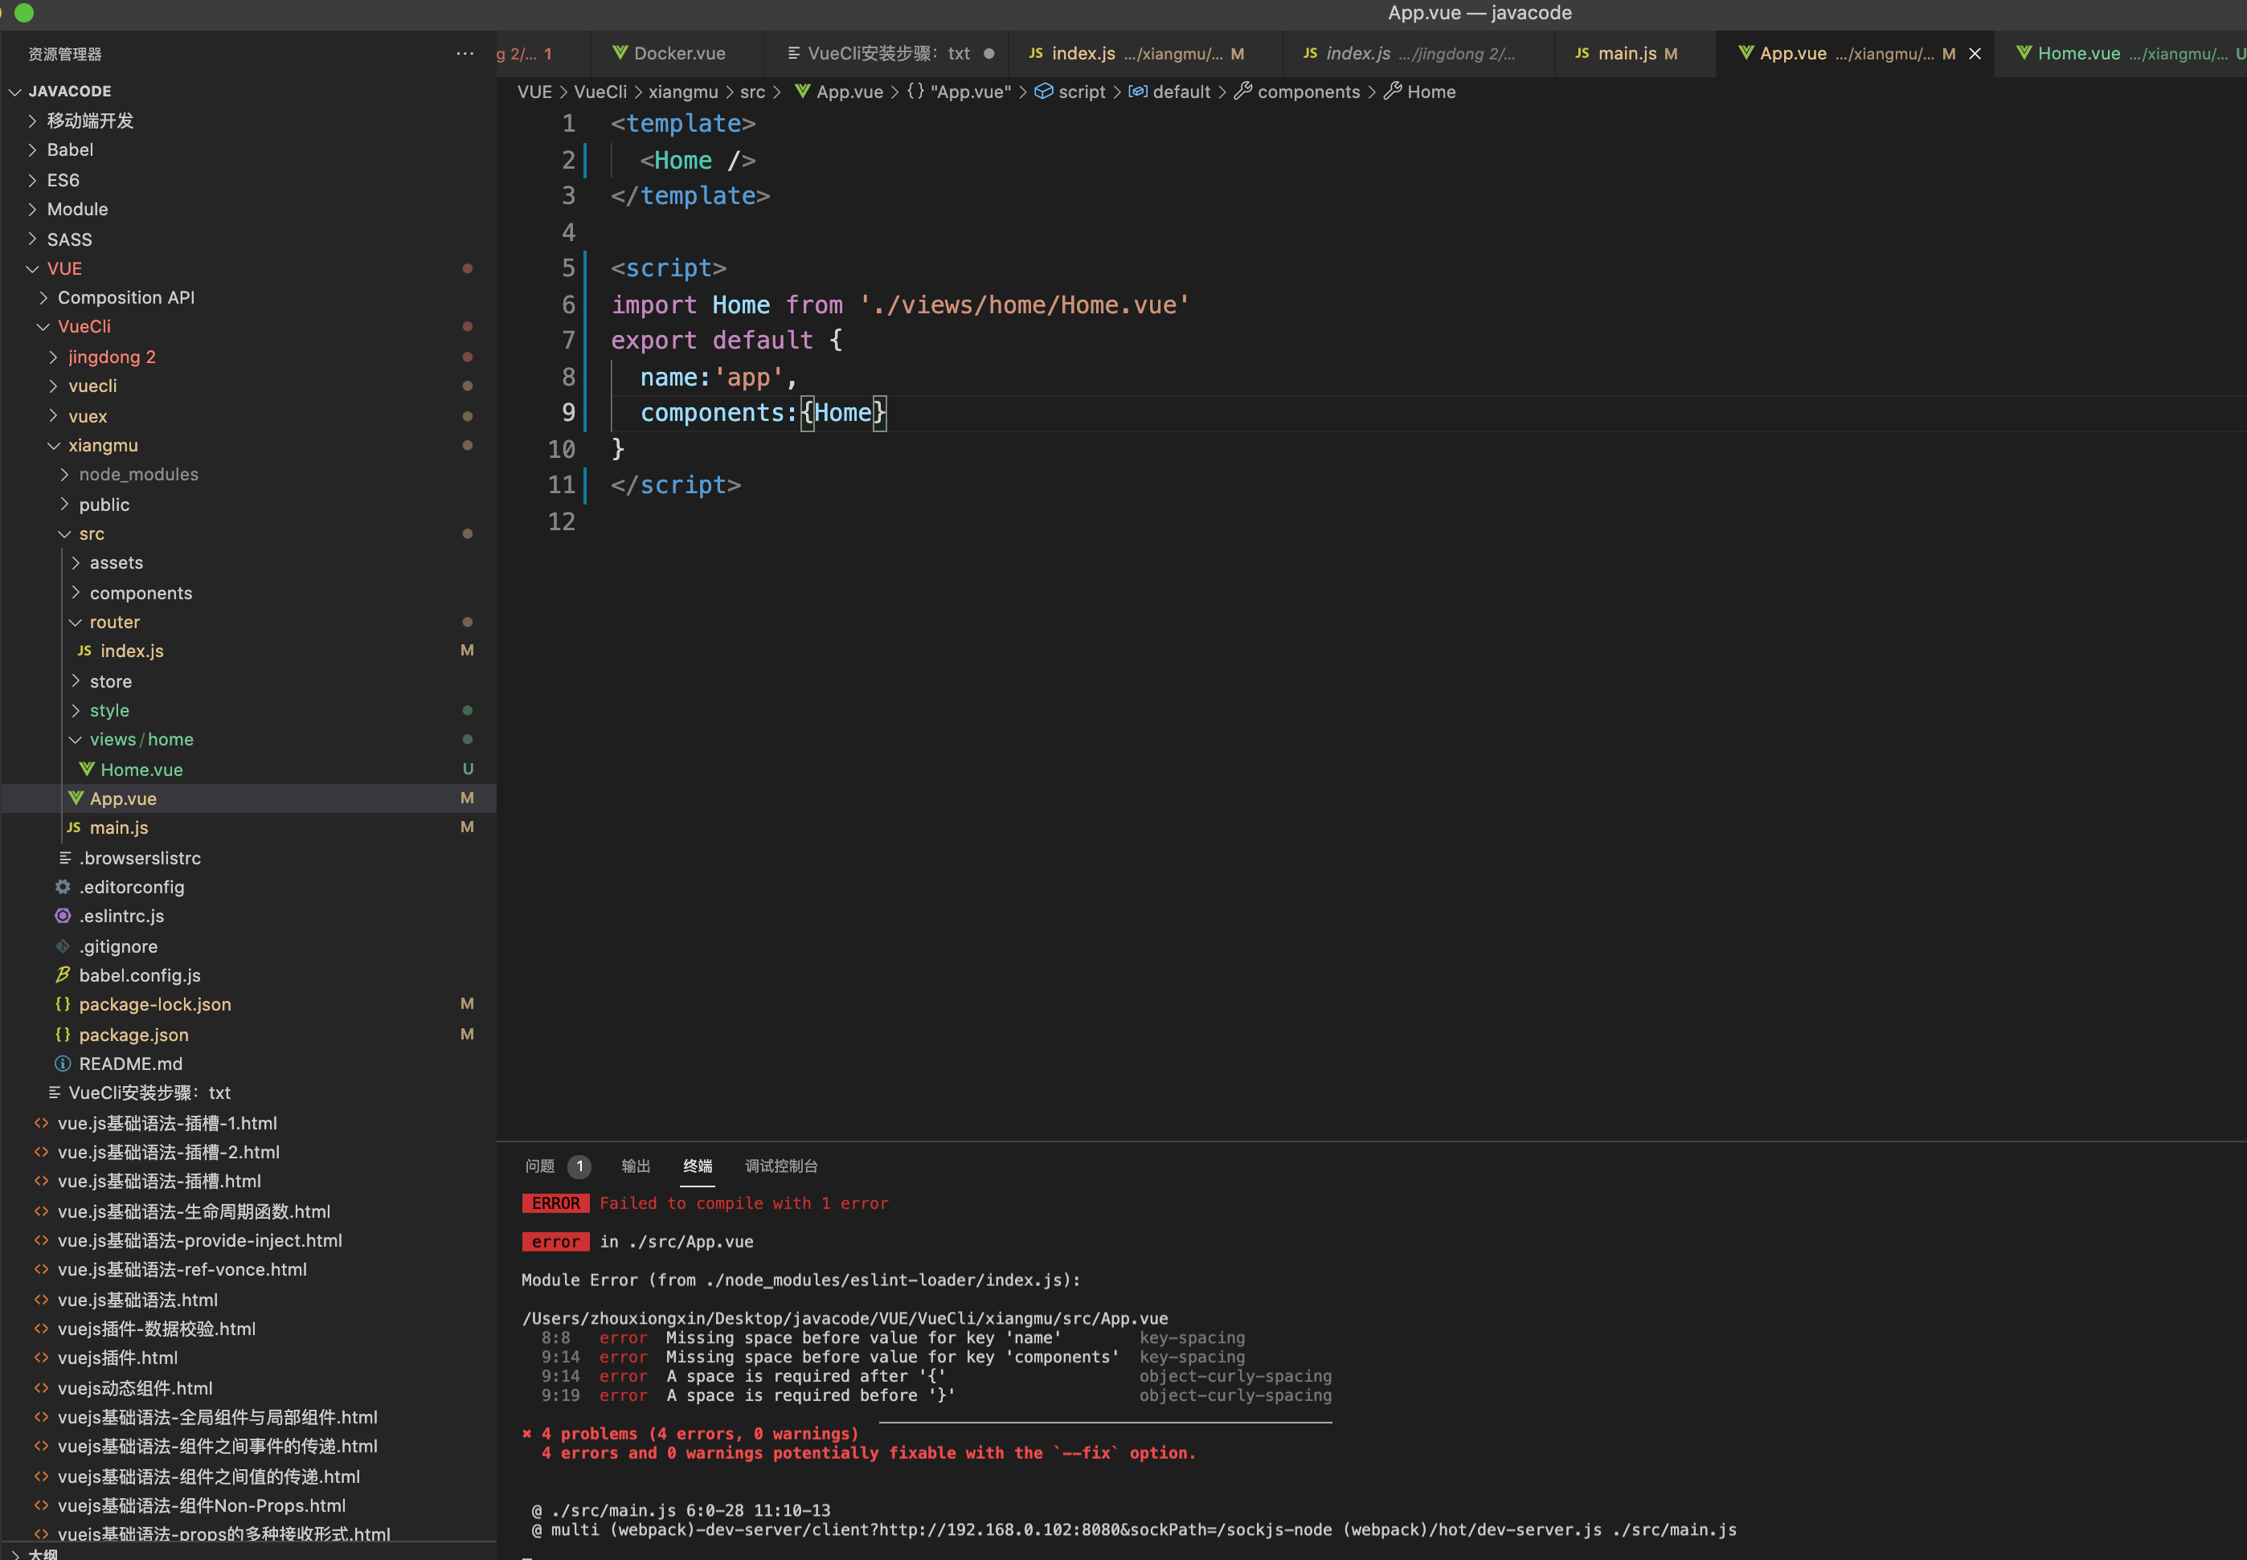Open package.json in the explorer
This screenshot has width=2247, height=1560.
pyautogui.click(x=134, y=1034)
